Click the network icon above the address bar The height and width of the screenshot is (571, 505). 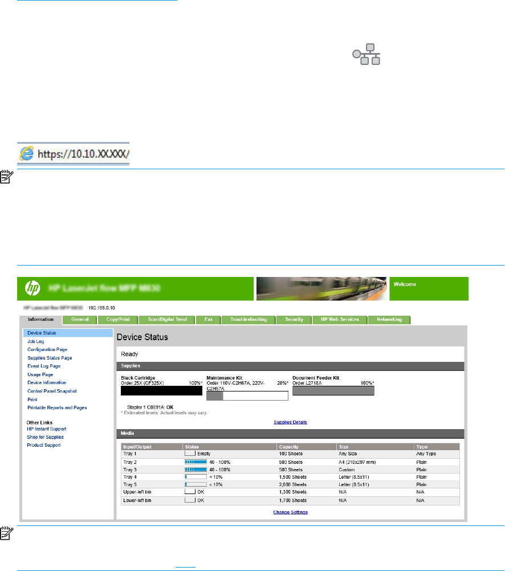tap(366, 54)
